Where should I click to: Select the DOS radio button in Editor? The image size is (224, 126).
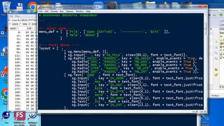(x=29, y=24)
